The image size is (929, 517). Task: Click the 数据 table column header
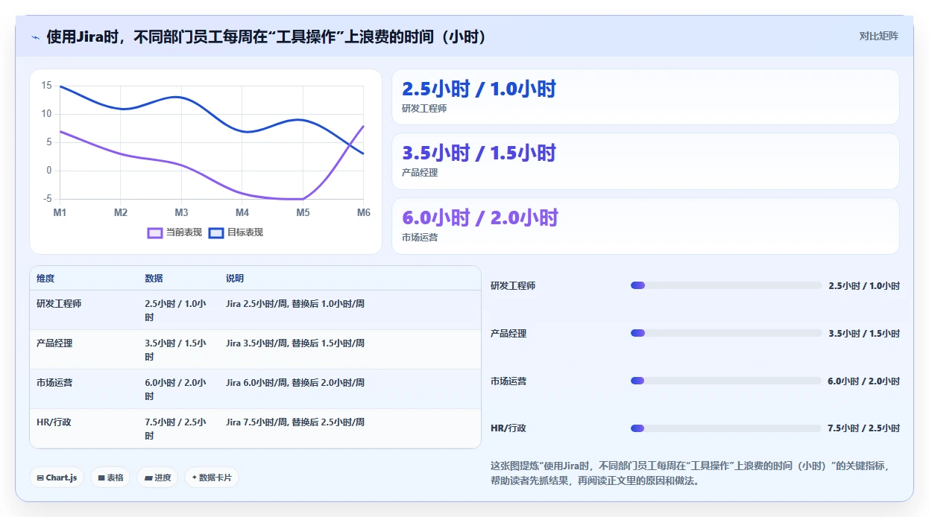[154, 279]
